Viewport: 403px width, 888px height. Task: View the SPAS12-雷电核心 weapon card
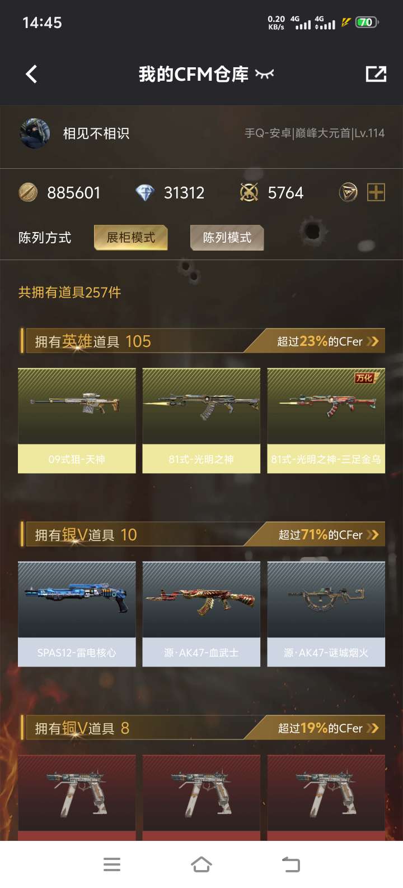pos(77,614)
